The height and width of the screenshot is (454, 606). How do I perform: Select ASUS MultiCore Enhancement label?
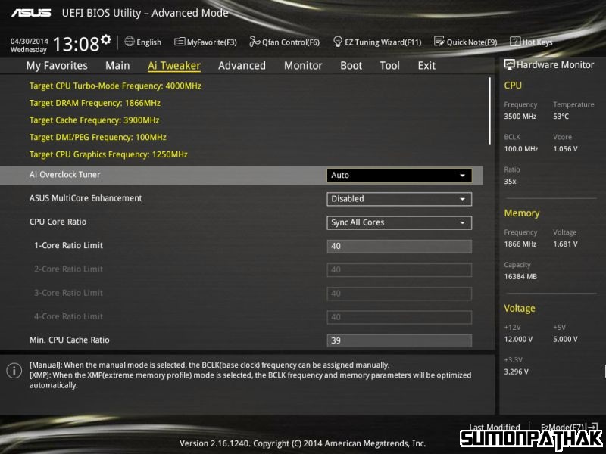click(x=86, y=198)
